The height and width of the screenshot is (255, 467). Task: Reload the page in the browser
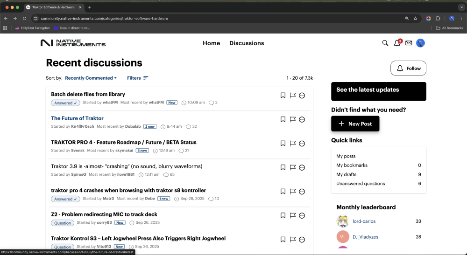(x=24, y=19)
